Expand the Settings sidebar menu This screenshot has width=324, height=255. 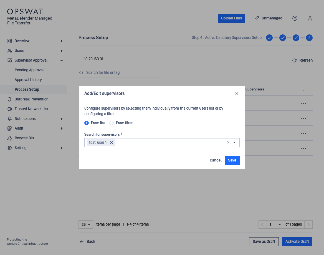62,148
